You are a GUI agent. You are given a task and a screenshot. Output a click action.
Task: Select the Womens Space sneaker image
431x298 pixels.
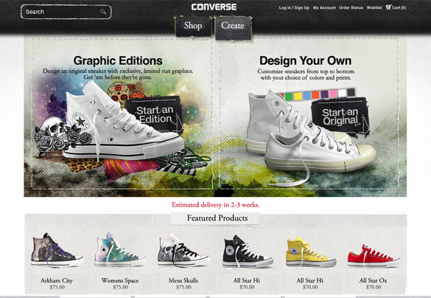click(x=120, y=250)
